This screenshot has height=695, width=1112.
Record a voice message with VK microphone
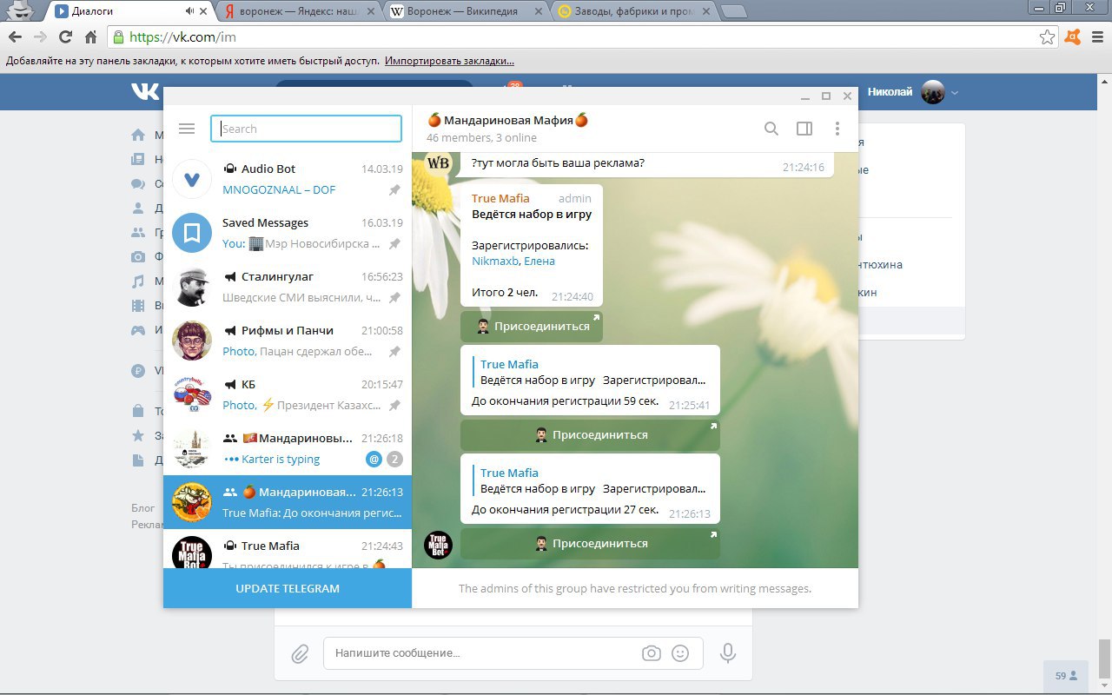728,653
